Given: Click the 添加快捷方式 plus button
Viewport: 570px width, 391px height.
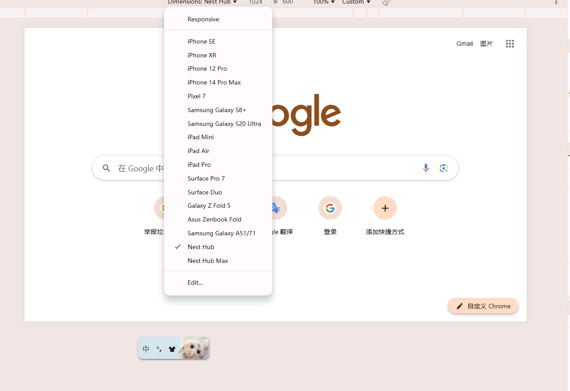Looking at the screenshot, I should pyautogui.click(x=385, y=208).
